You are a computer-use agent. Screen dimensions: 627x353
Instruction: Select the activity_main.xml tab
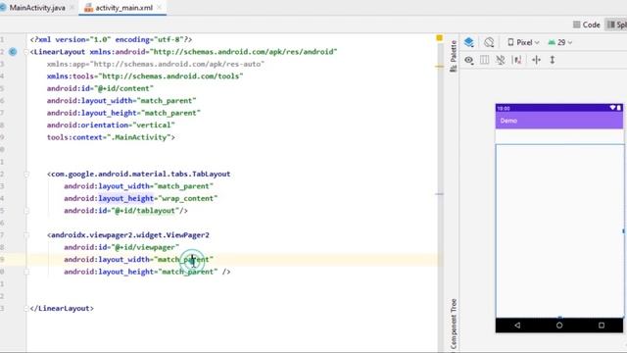[123, 8]
